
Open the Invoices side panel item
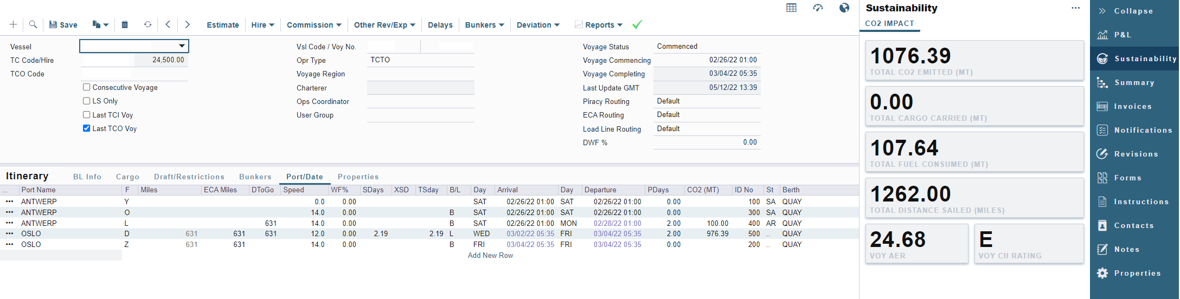click(x=1132, y=106)
